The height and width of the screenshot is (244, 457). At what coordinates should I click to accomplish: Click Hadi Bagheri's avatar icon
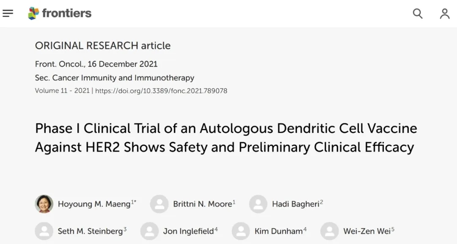click(x=258, y=204)
